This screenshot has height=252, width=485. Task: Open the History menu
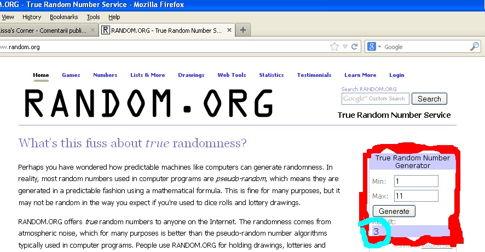point(32,17)
